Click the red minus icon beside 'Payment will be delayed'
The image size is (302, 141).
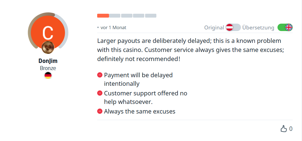pos(100,75)
